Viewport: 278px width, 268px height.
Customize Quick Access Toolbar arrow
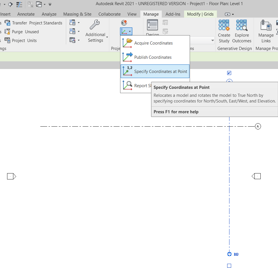point(50,5)
